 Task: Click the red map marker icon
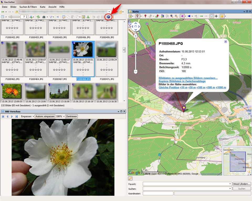click(145, 16)
